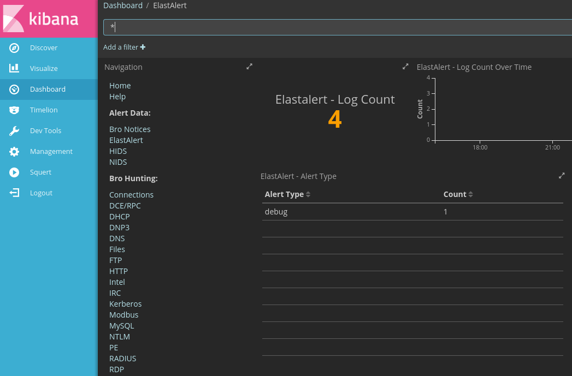This screenshot has height=376, width=572.
Task: Expand the ElastAlert Alert Type panel
Action: (562, 176)
